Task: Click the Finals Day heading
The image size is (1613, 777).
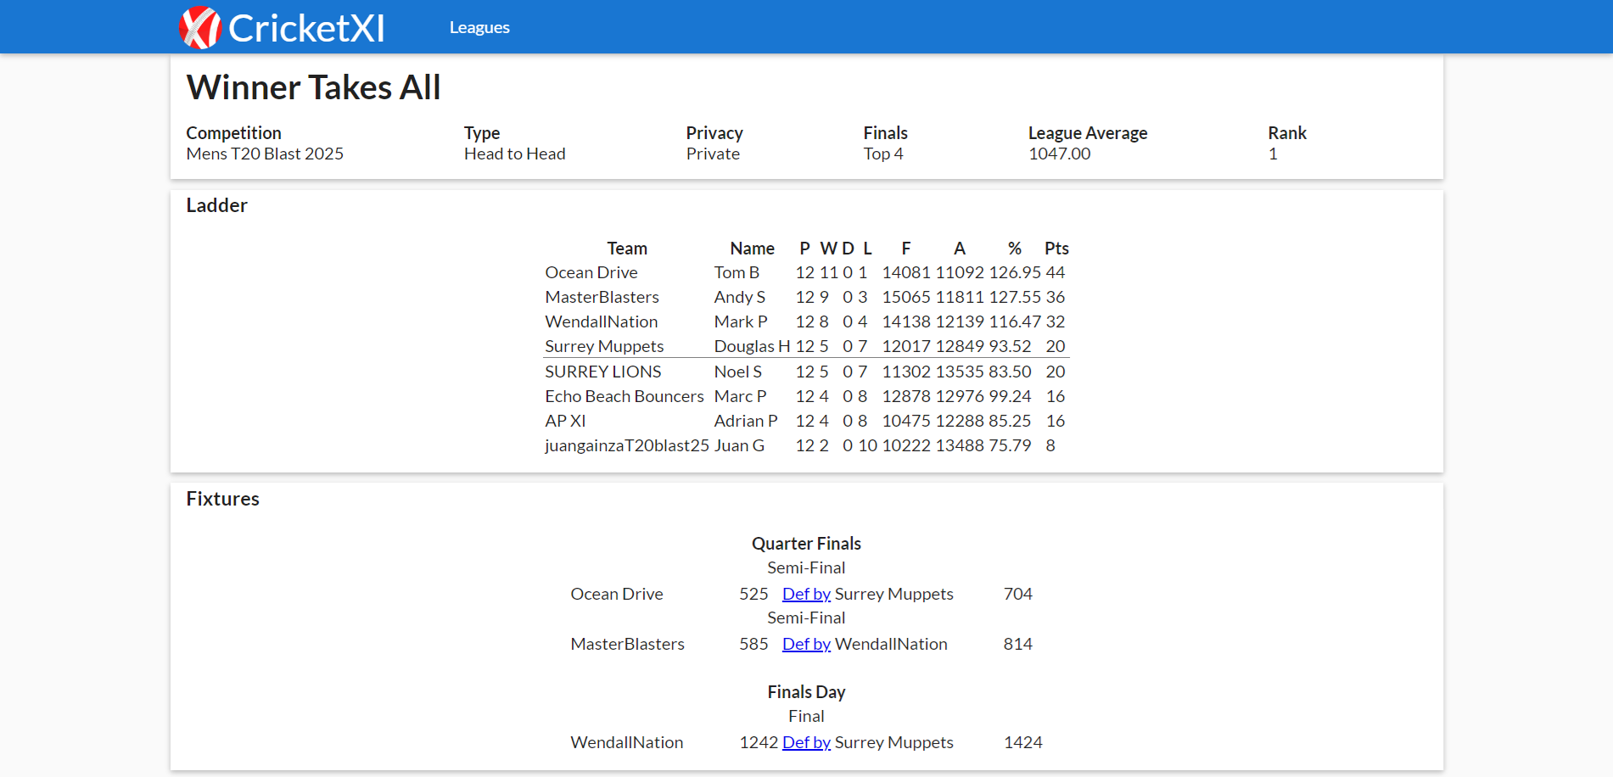Action: (x=806, y=692)
